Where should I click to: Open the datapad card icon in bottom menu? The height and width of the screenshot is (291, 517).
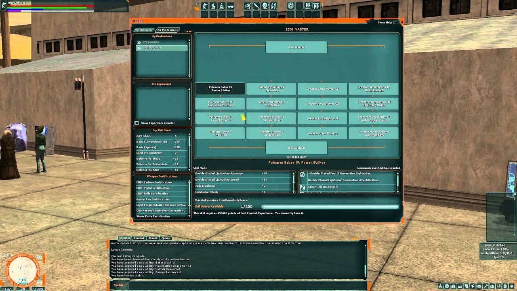click(x=460, y=286)
